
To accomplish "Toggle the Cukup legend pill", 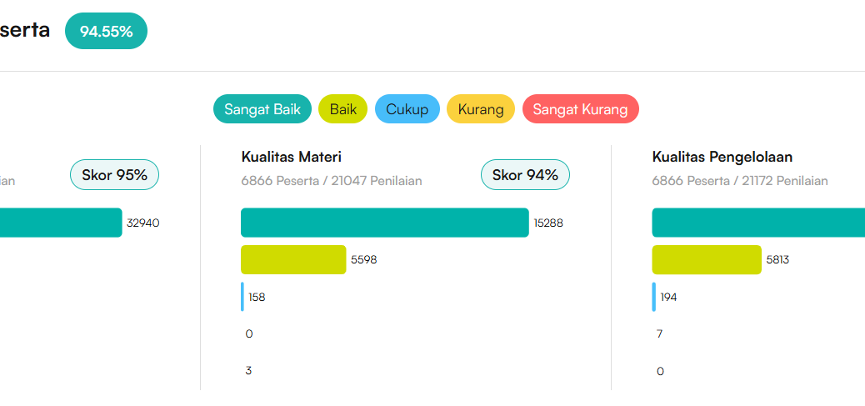I will pos(407,109).
